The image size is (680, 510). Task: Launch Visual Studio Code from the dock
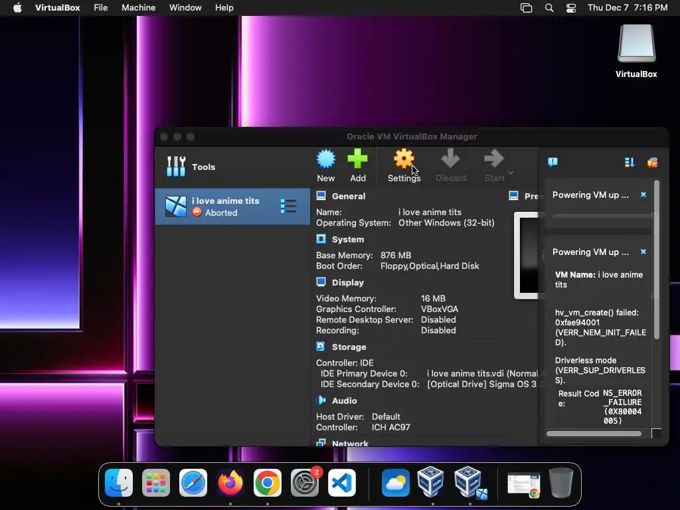click(342, 483)
